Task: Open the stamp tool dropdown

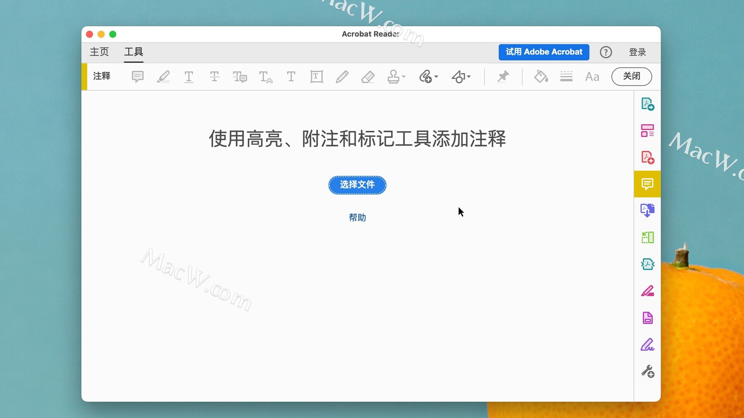Action: click(x=396, y=77)
